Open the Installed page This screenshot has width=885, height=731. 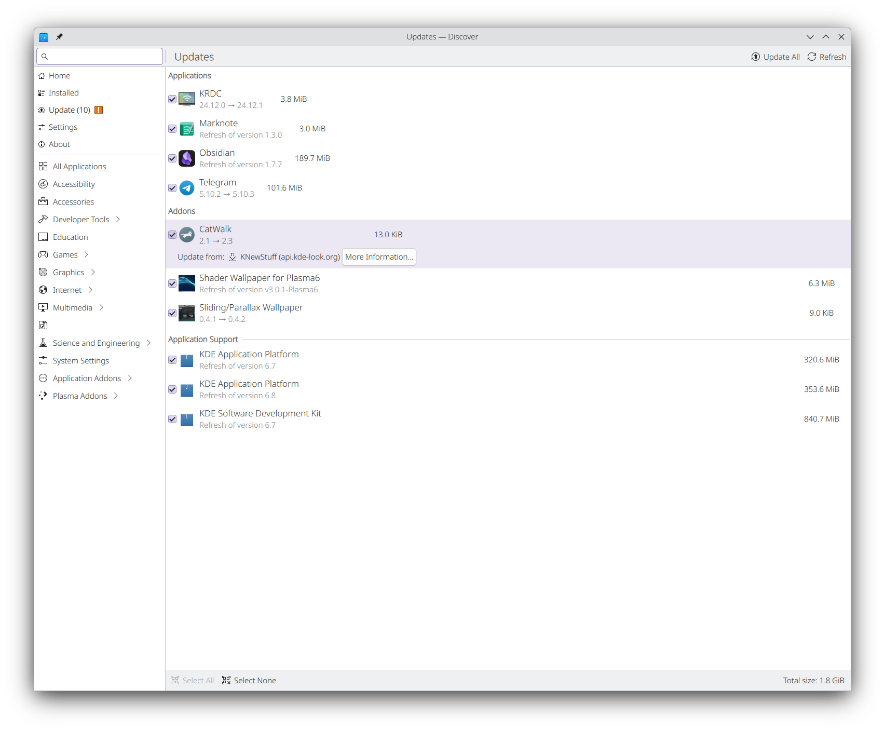tap(63, 93)
